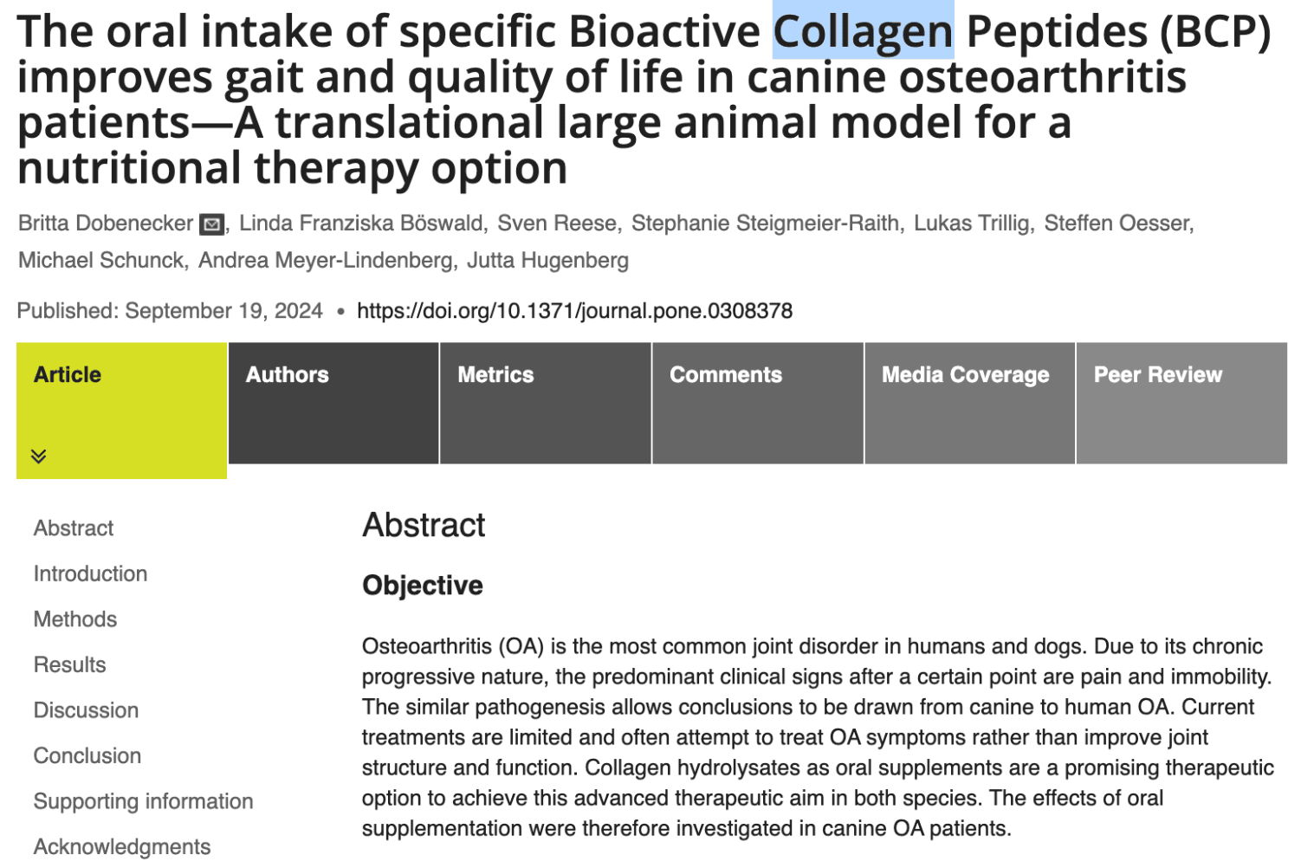
Task: Navigate to the Results section
Action: tap(70, 664)
